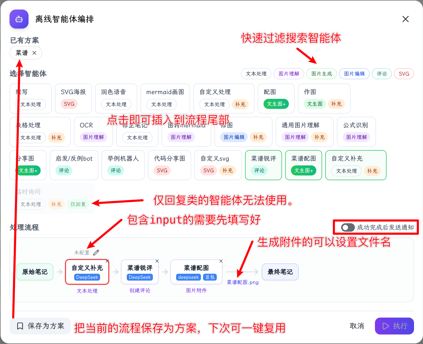Remove the 菜谱 saved plan with its x

34,53
